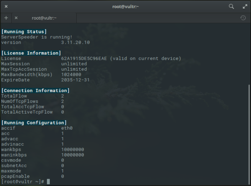This screenshot has height=186, width=251.
Task: Click MaxTcpAccSession label
Action: coord(24,69)
